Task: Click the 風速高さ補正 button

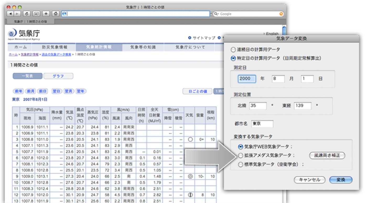Action: (x=327, y=156)
